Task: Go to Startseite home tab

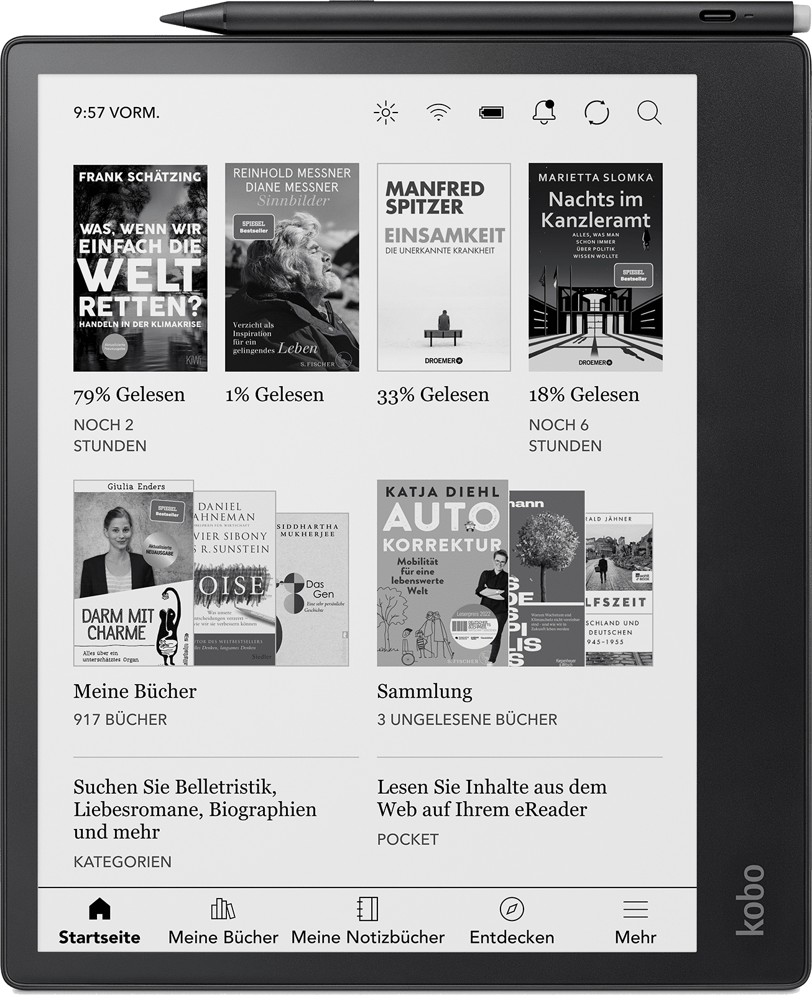Action: [99, 919]
